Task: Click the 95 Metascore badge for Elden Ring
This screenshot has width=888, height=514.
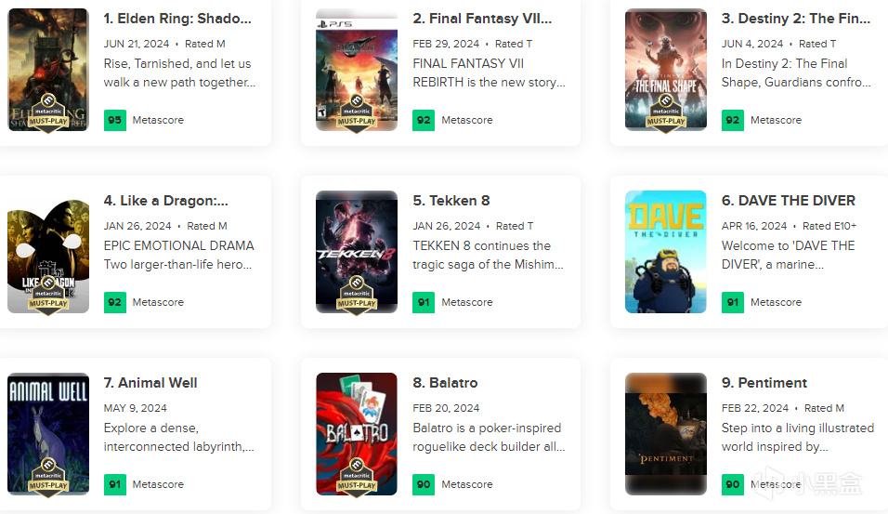Action: (x=115, y=120)
